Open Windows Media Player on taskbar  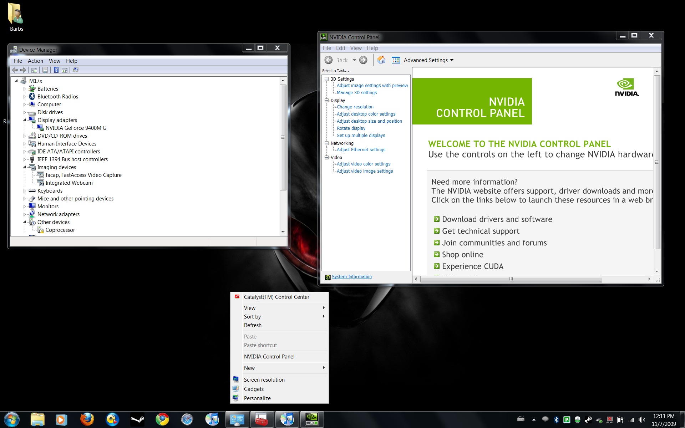pyautogui.click(x=62, y=419)
